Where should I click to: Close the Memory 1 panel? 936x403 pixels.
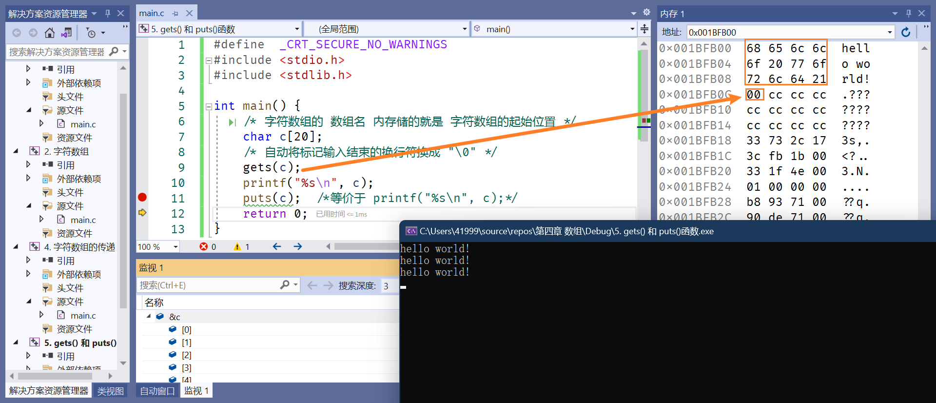(922, 13)
